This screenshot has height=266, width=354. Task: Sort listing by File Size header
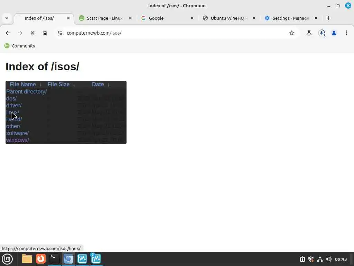click(58, 85)
